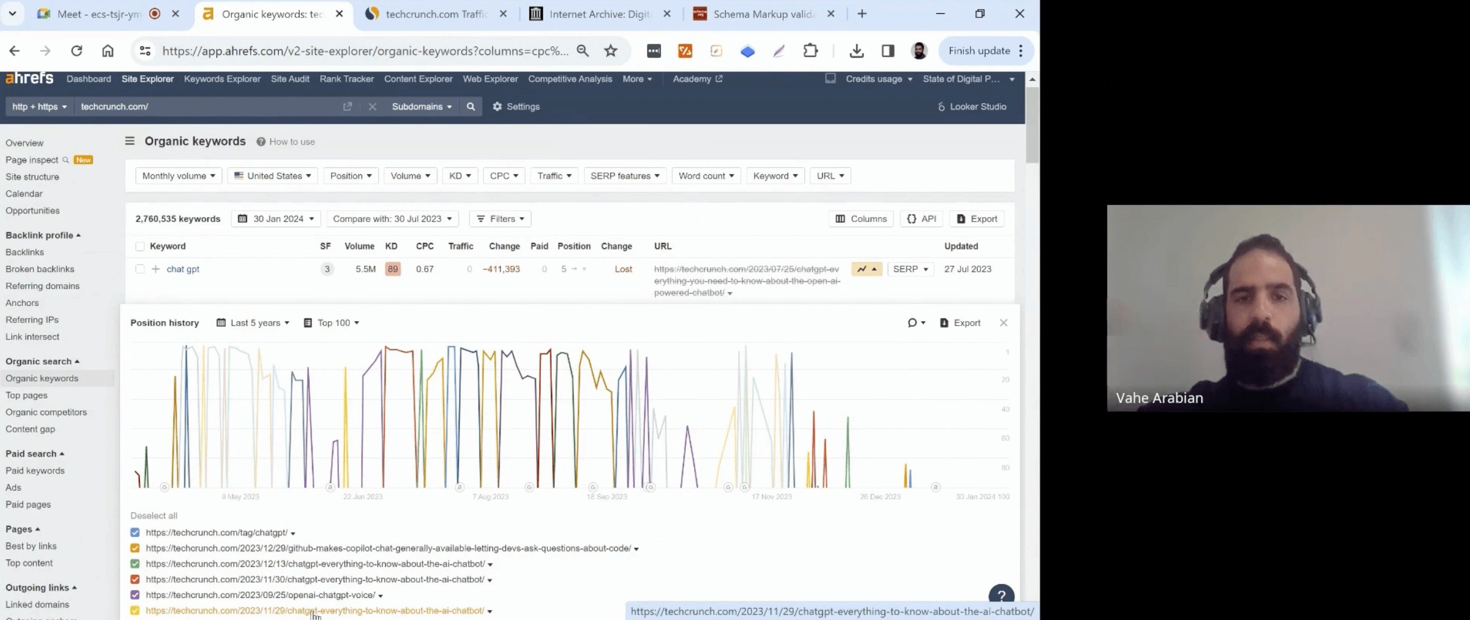This screenshot has height=620, width=1470.
Task: Click the page vertical scrollbar thumb
Action: 1032,126
